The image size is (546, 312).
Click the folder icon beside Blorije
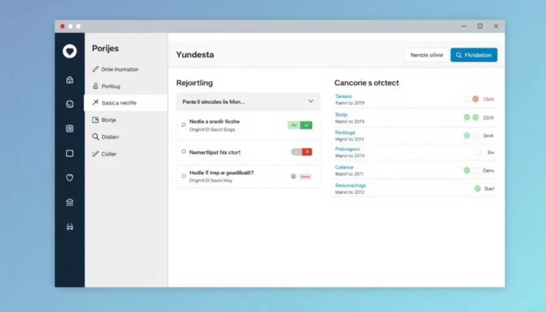click(x=95, y=120)
